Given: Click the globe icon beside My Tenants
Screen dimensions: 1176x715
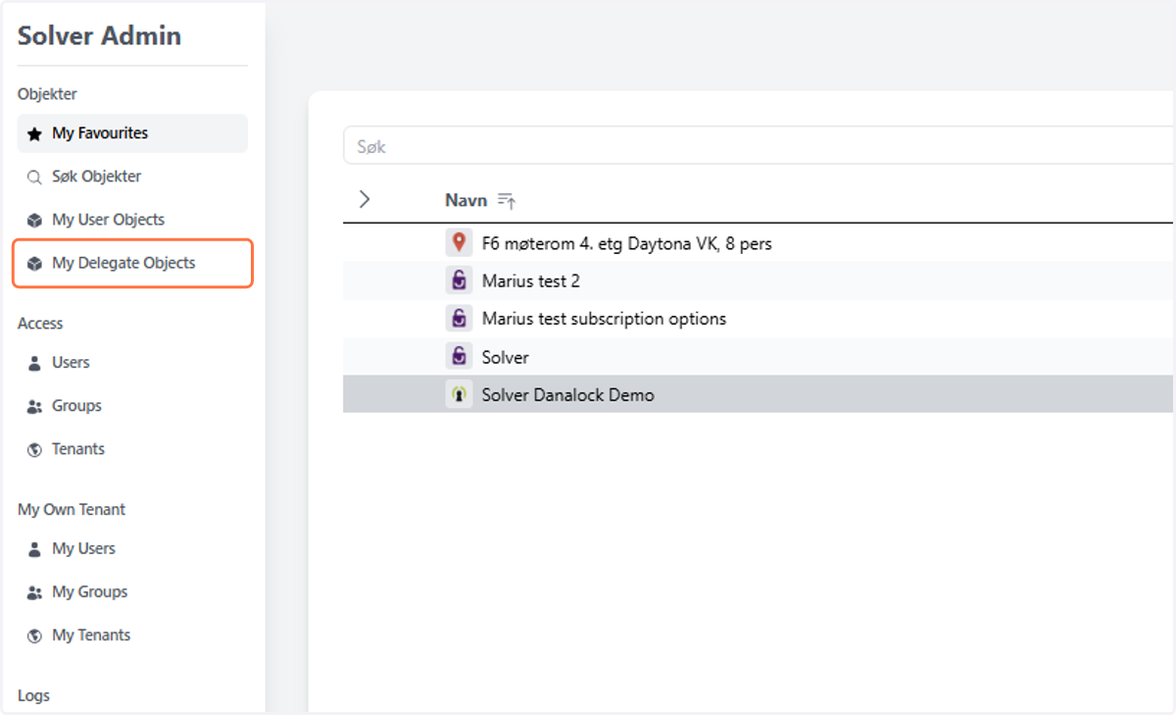Looking at the screenshot, I should 34,636.
